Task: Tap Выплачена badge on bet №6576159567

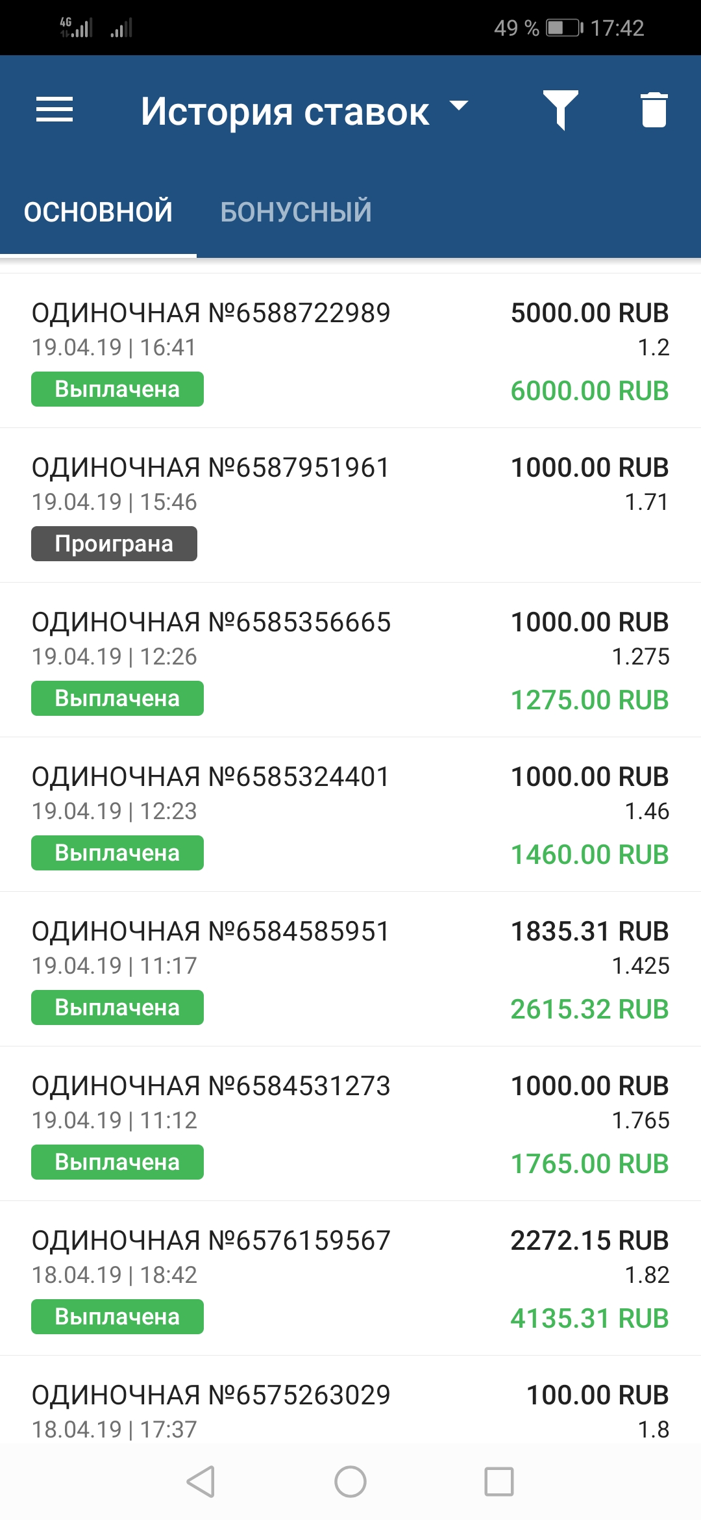Action: (117, 1317)
